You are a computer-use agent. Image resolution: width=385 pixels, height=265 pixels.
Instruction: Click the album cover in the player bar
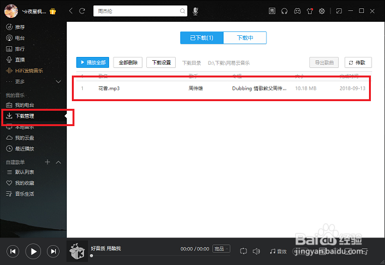[77, 252]
